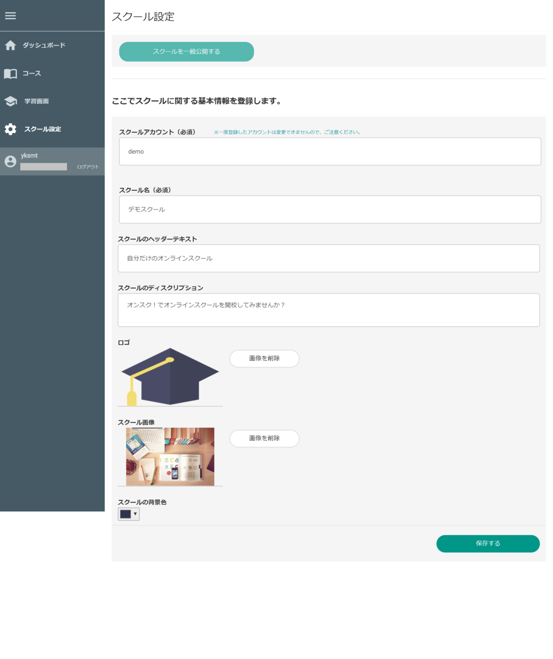Click the スクール名 input field

(x=330, y=209)
